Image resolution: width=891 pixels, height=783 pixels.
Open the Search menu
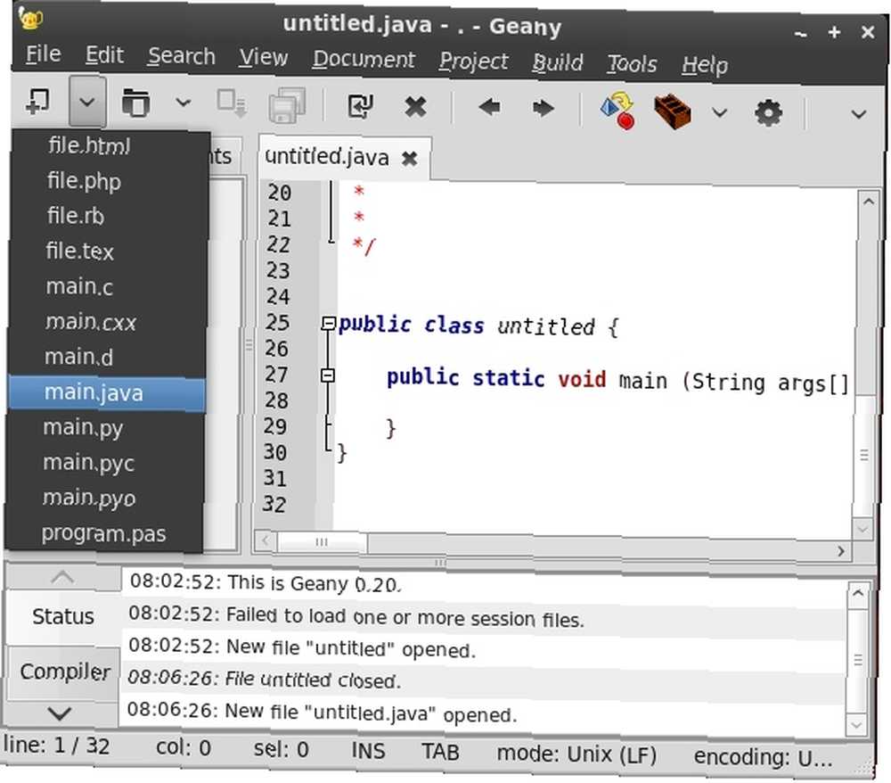[181, 56]
